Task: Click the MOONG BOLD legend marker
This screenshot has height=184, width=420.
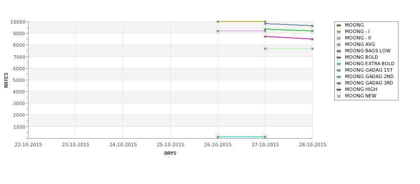Action: (339, 57)
